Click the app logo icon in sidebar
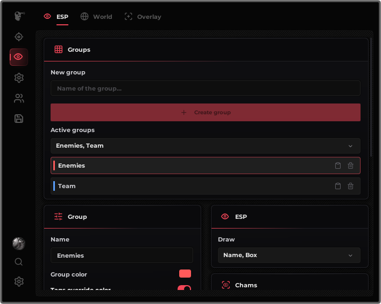Screen dimensions: 381x304 [x=19, y=16]
